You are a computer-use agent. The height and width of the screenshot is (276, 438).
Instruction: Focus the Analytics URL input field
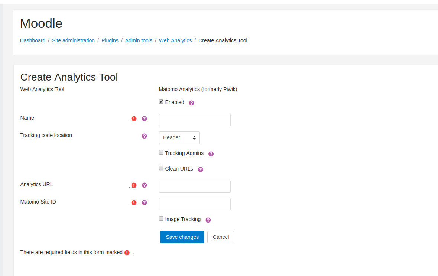point(195,186)
